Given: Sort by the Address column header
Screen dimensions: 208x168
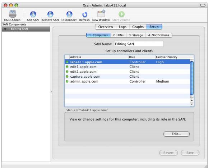Looking at the screenshot, I should (99, 57).
